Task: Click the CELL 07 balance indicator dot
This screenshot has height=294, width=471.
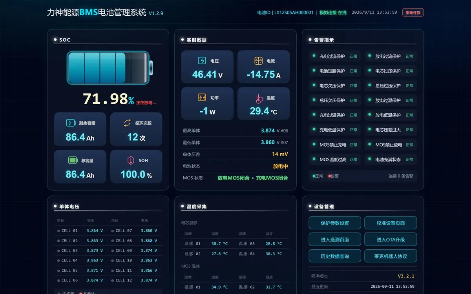Action: [113, 231]
